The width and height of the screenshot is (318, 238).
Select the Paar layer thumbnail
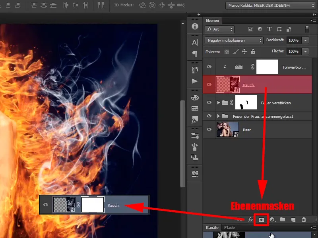point(227,129)
